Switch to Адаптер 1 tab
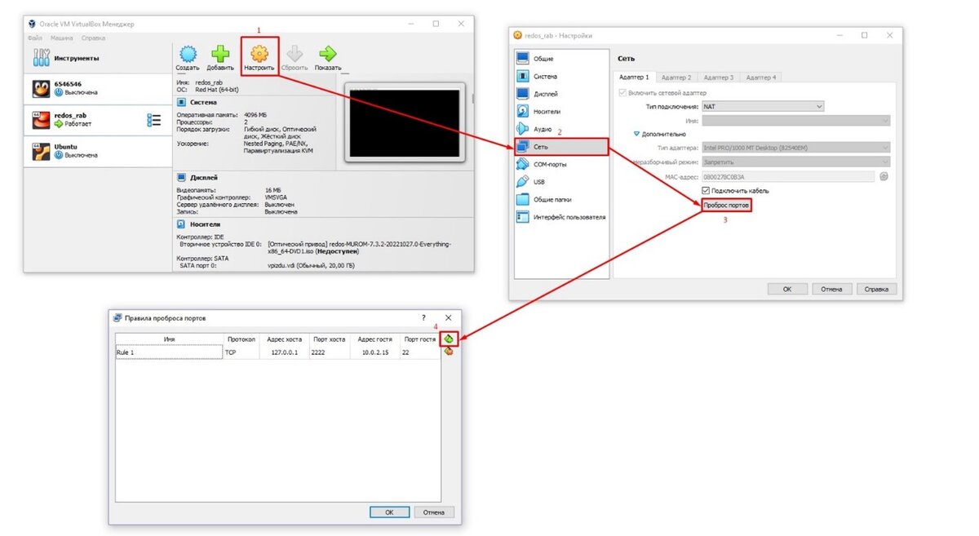This screenshot has height=536, width=979. pyautogui.click(x=634, y=78)
